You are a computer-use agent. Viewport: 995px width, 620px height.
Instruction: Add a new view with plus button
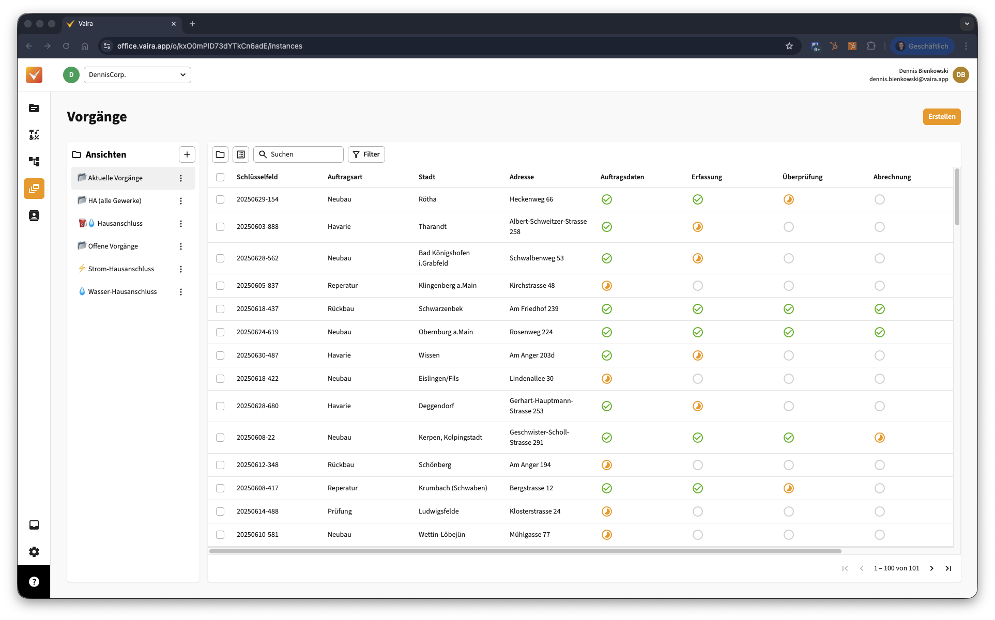(x=187, y=154)
